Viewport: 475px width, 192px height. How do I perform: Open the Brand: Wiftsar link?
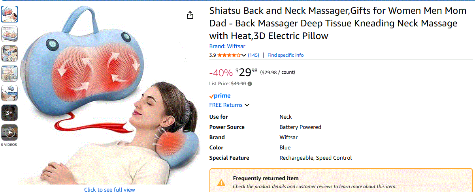coord(227,46)
